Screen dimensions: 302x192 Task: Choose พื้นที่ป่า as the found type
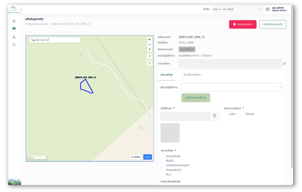click(x=163, y=161)
